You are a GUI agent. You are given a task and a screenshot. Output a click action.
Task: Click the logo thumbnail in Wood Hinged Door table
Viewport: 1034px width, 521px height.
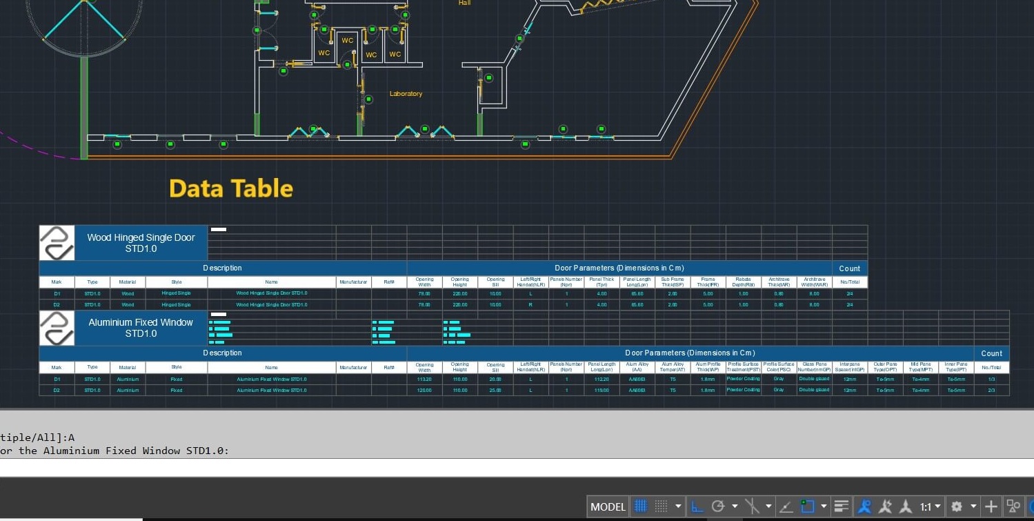[x=57, y=243]
